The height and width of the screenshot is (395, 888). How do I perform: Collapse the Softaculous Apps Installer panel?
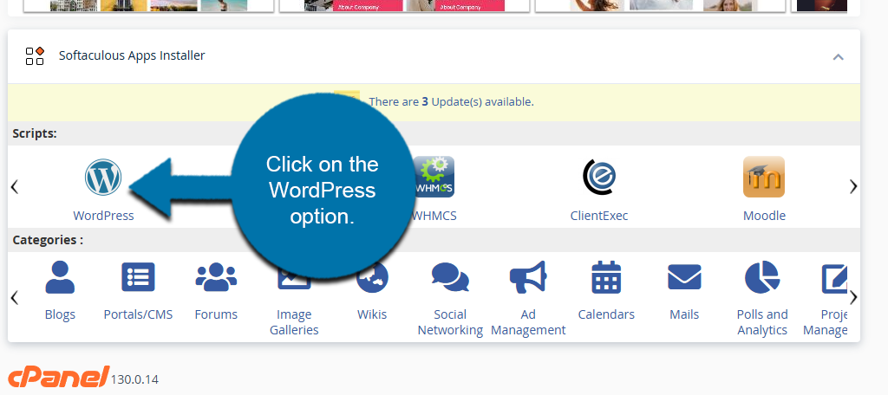[x=838, y=57]
